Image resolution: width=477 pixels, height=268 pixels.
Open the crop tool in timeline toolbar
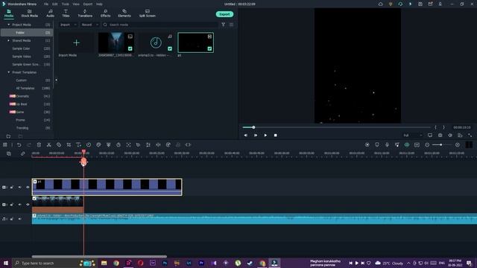click(x=69, y=145)
